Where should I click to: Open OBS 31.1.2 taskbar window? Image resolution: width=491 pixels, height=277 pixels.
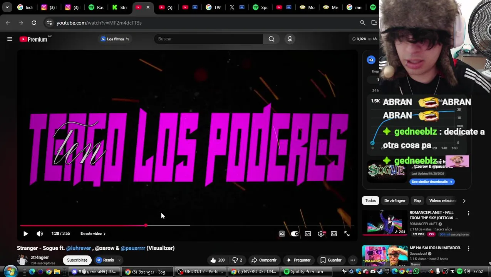(201, 272)
